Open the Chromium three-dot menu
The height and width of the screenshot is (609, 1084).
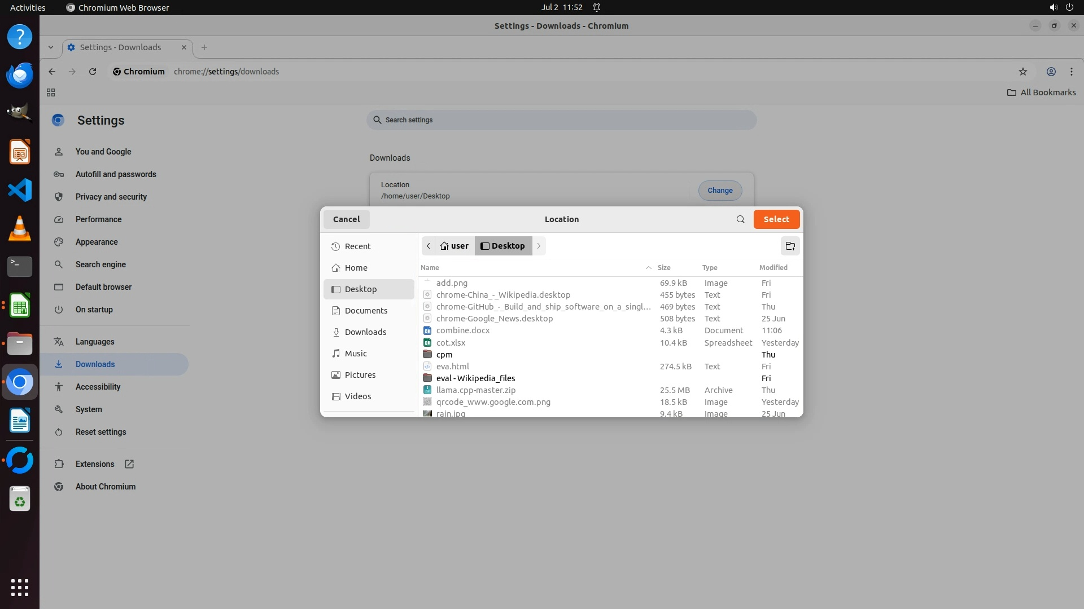pyautogui.click(x=1071, y=72)
